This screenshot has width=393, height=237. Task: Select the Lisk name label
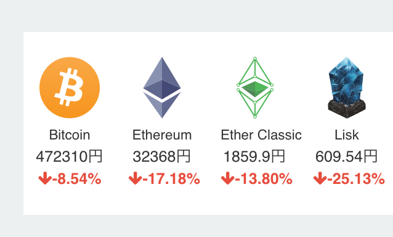point(347,135)
